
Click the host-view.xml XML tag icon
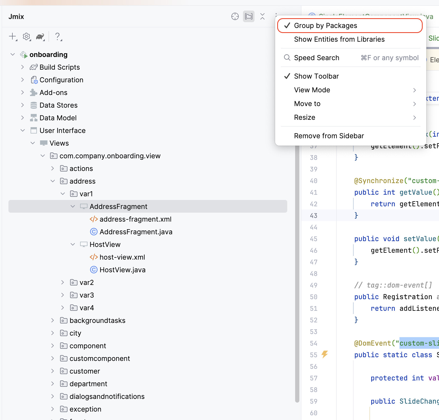[x=94, y=257]
